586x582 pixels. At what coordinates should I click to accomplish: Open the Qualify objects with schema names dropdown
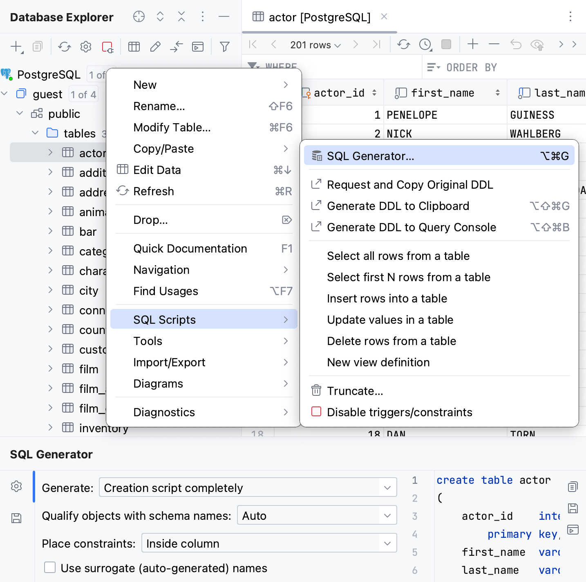pyautogui.click(x=317, y=515)
